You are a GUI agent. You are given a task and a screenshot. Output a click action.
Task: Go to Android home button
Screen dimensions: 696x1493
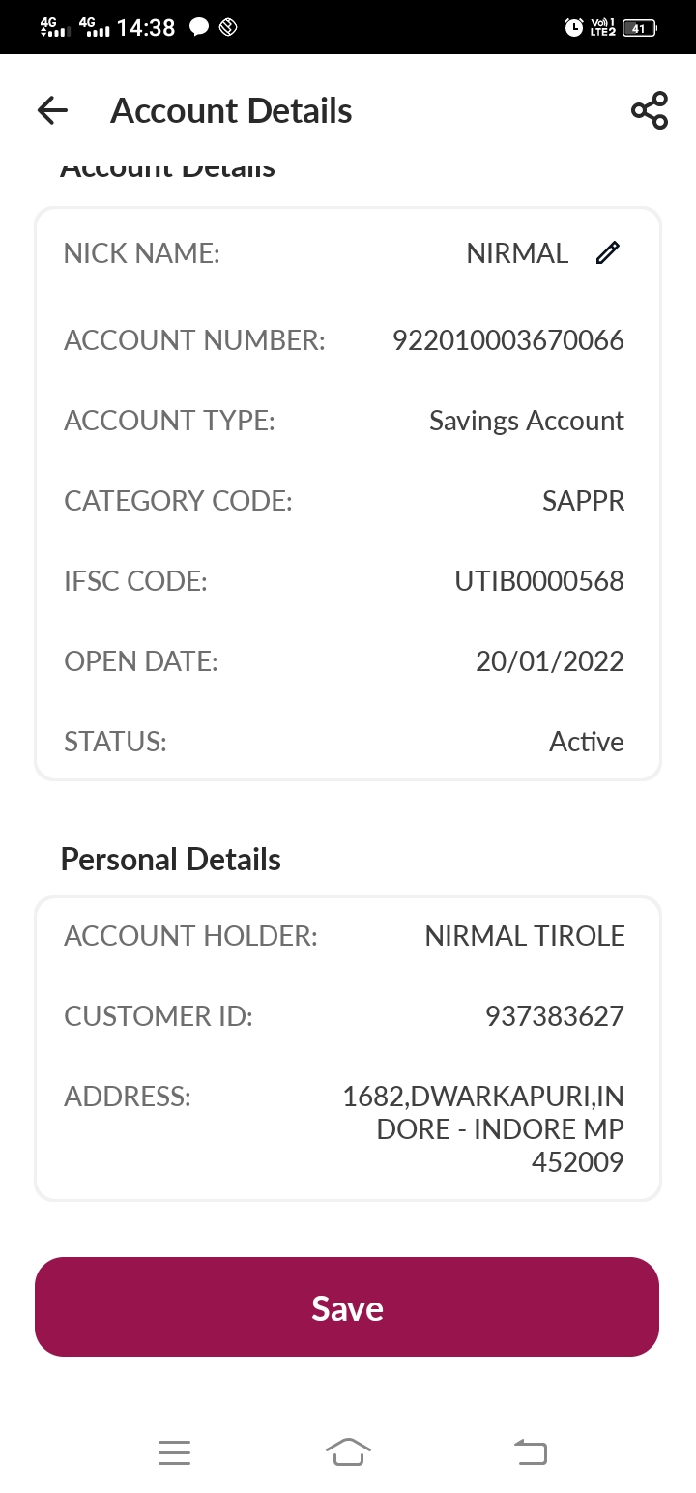(x=348, y=1452)
